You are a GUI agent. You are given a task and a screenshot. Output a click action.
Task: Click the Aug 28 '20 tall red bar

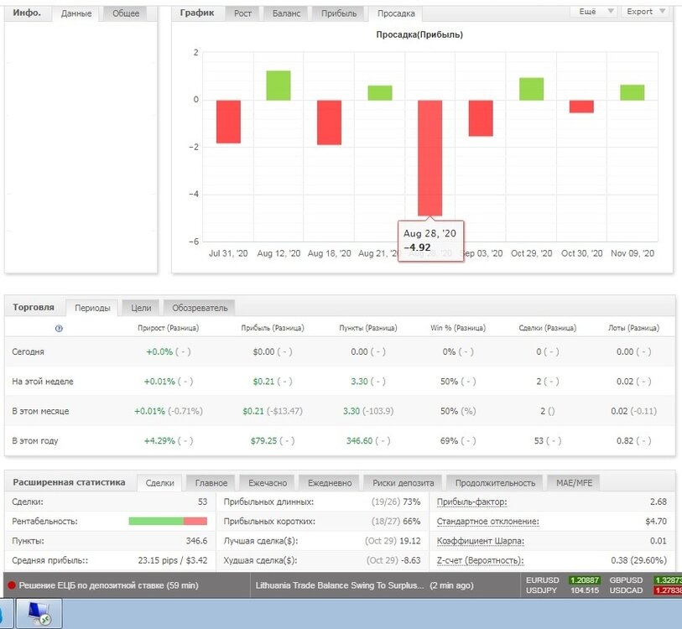click(430, 158)
